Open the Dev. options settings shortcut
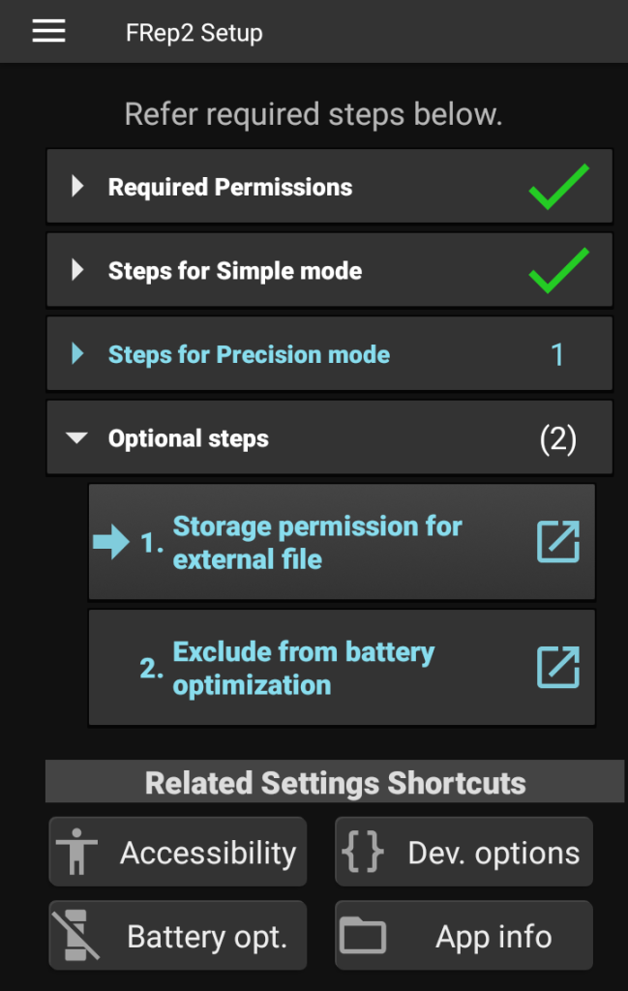The image size is (628, 991). (x=463, y=852)
